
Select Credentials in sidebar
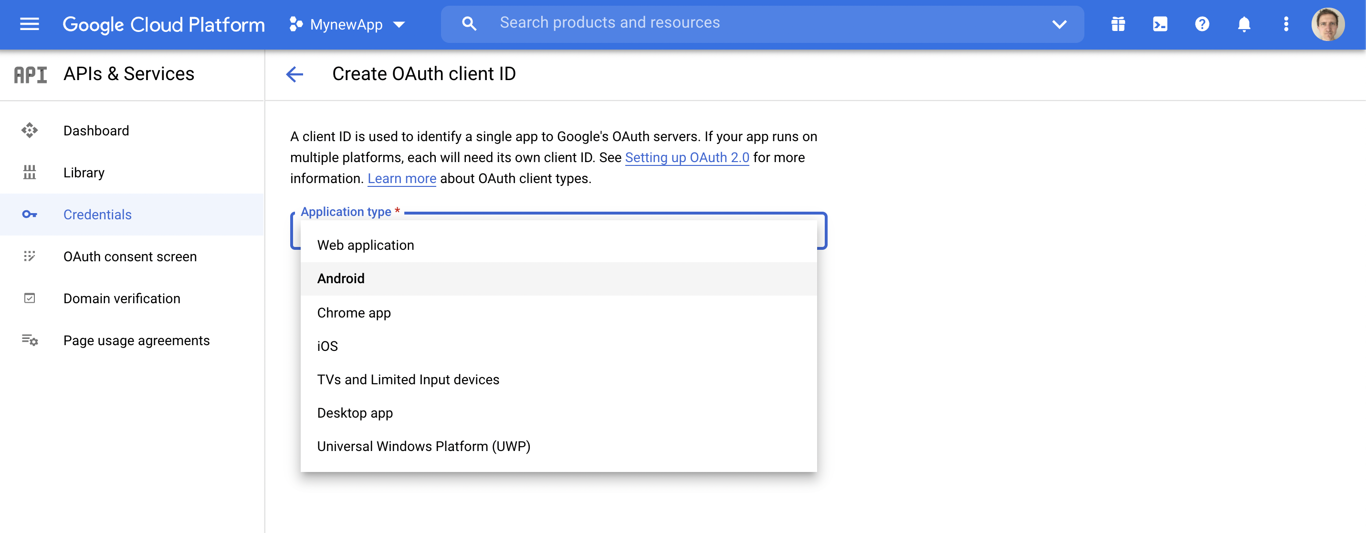tap(132, 215)
